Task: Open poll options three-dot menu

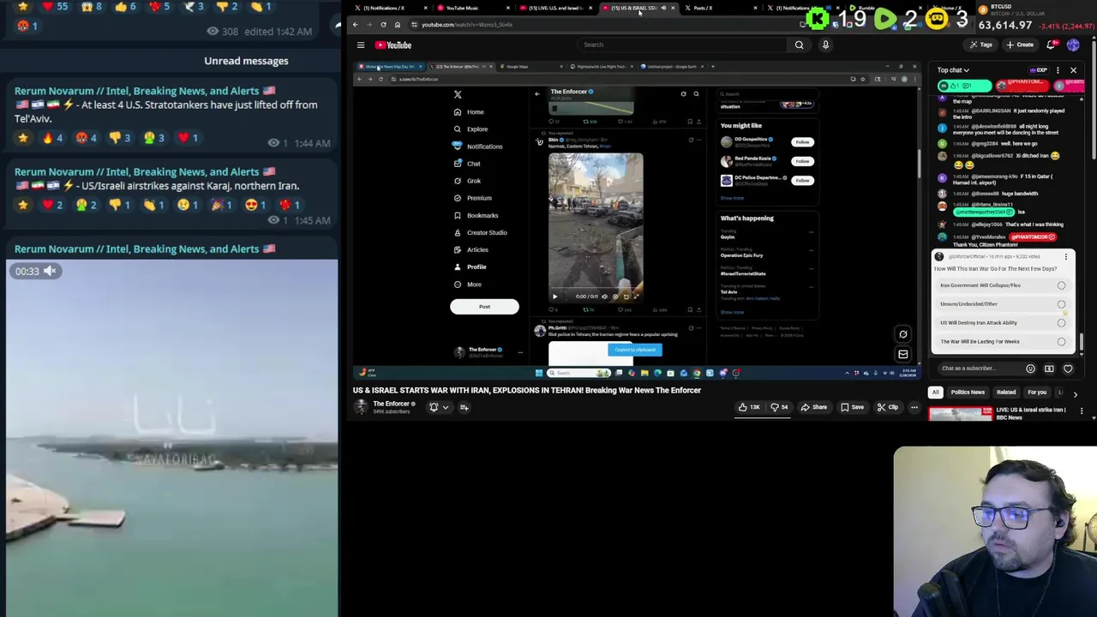Action: coord(1065,256)
